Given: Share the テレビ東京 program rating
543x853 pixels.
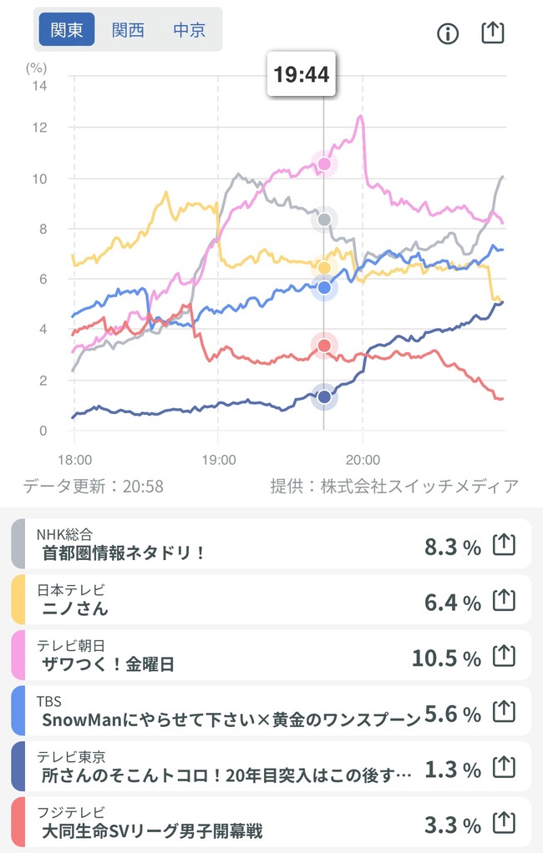Looking at the screenshot, I should pos(504,767).
